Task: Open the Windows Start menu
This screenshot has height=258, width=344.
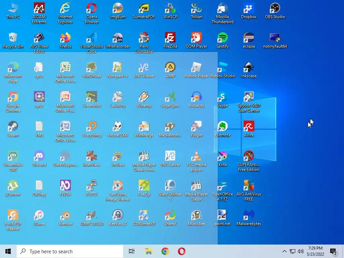Action: [x=8, y=251]
